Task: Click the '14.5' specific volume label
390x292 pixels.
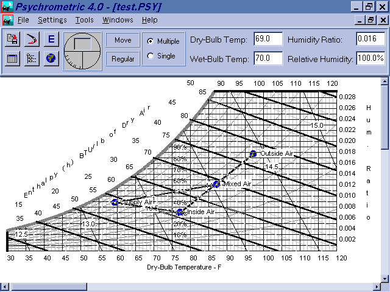Action: coord(272,167)
